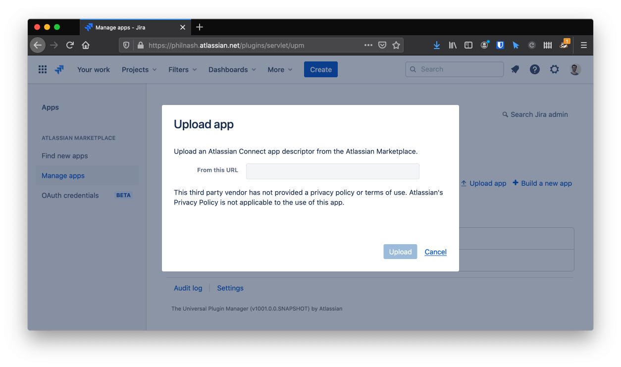The width and height of the screenshot is (621, 367).
Task: Expand the Filters dropdown
Action: coord(183,69)
